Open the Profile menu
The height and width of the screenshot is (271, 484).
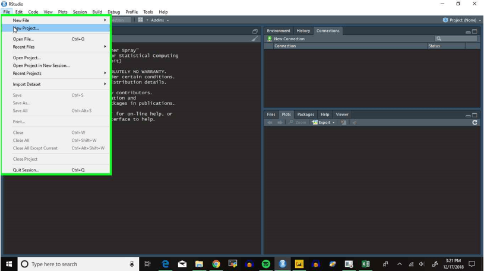131,12
